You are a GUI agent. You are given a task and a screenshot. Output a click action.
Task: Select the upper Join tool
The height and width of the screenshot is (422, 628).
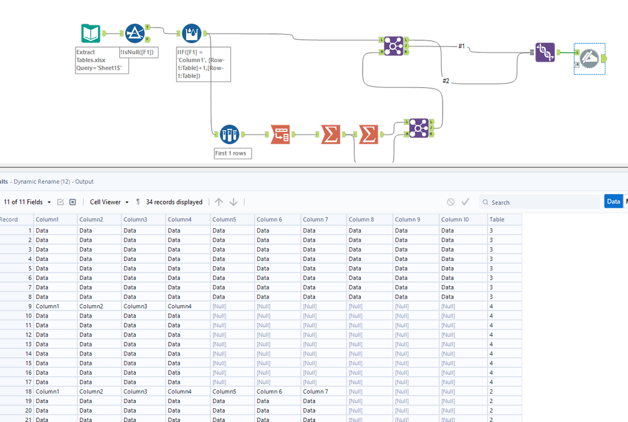click(x=394, y=46)
